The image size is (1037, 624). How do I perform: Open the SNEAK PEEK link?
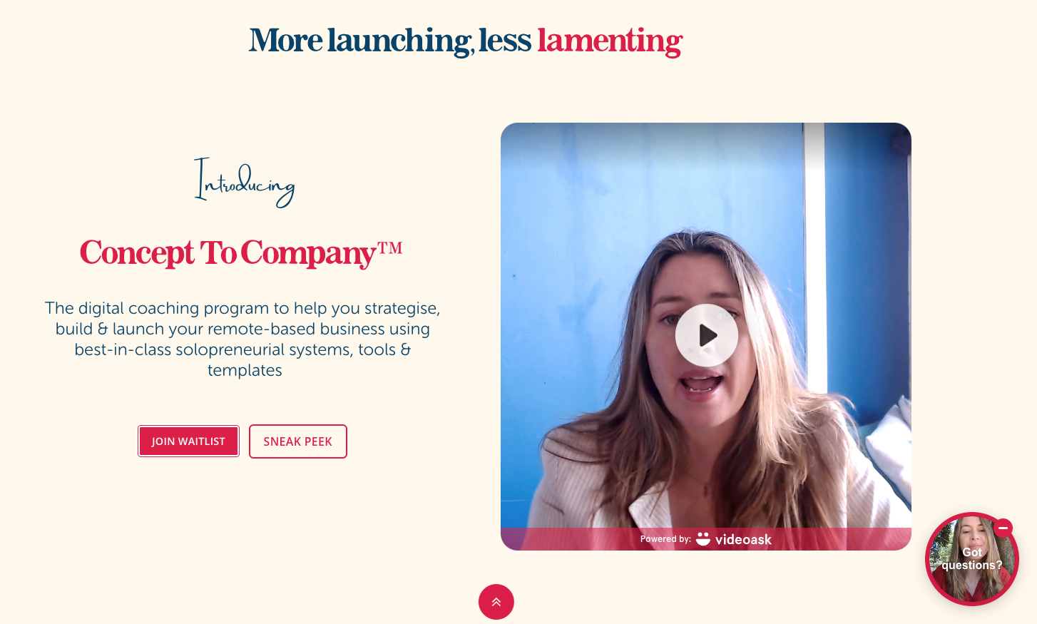tap(298, 441)
